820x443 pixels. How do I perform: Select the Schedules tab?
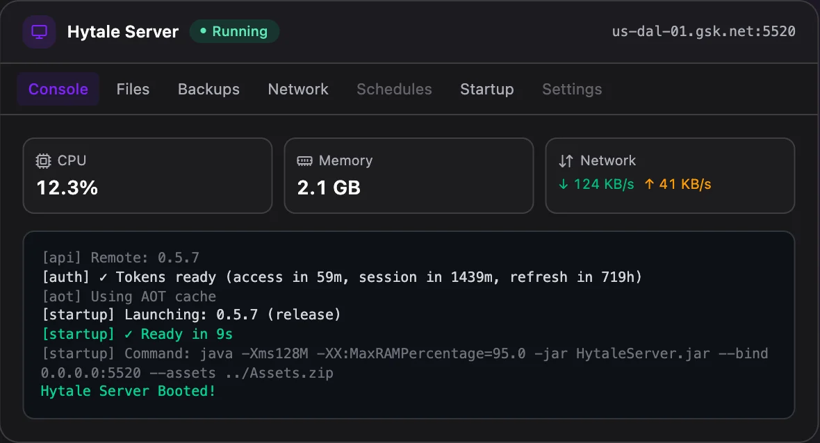click(394, 90)
